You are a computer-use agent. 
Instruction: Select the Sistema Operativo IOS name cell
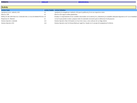coord(8,23)
